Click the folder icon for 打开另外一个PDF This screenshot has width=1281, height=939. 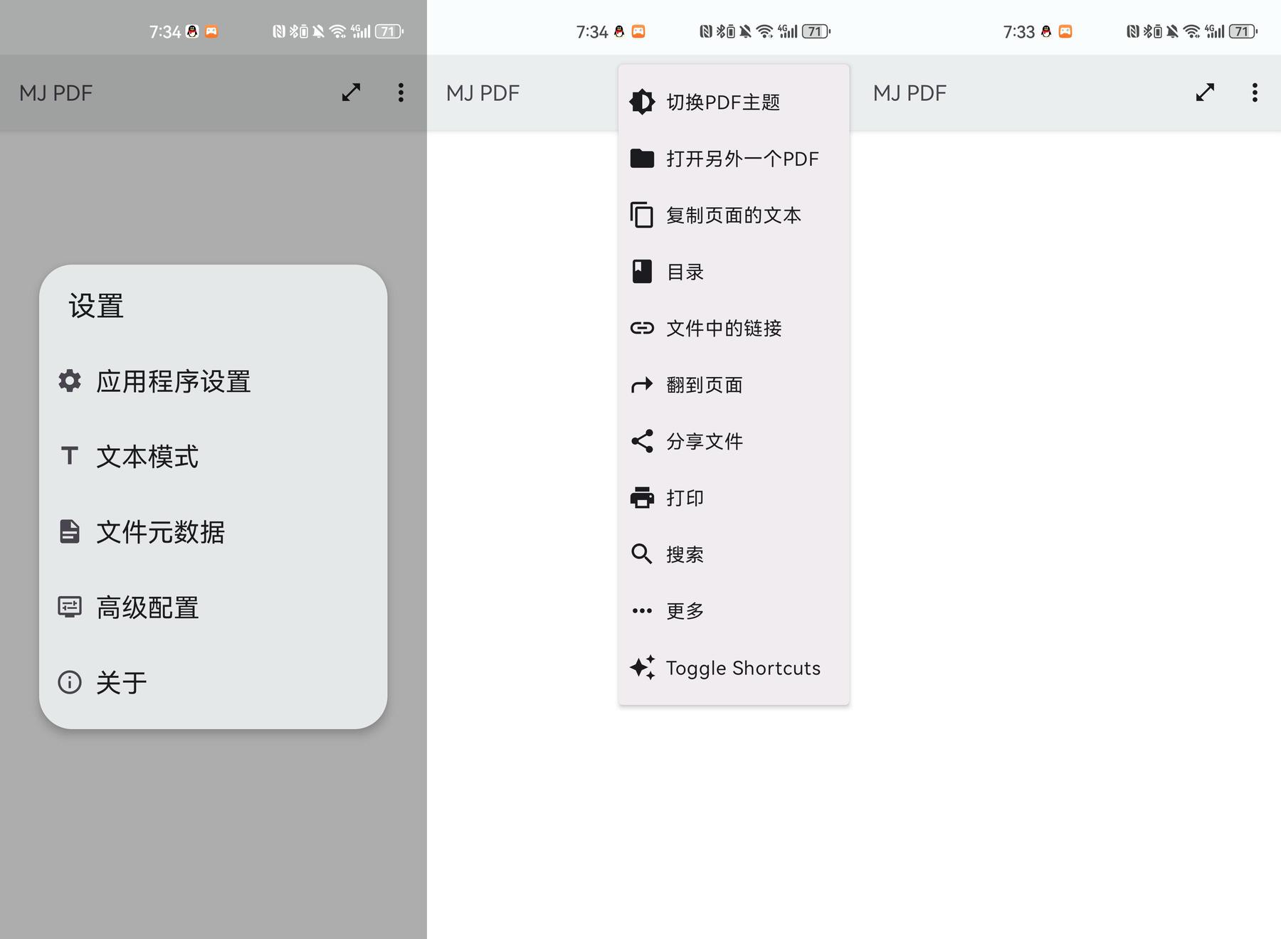642,158
